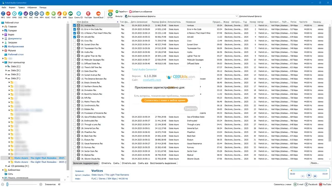Viewport: 332px width, 187px height.
Task: Rewind in the preview player
Action: coord(303,176)
